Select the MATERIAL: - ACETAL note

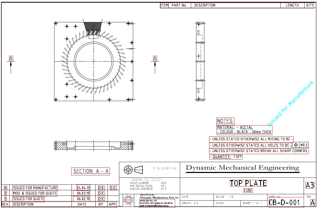(x=235, y=127)
